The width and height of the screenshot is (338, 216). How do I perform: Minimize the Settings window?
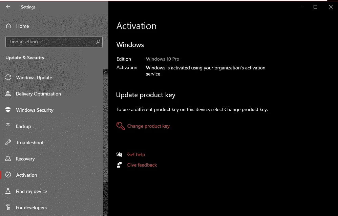tap(300, 7)
